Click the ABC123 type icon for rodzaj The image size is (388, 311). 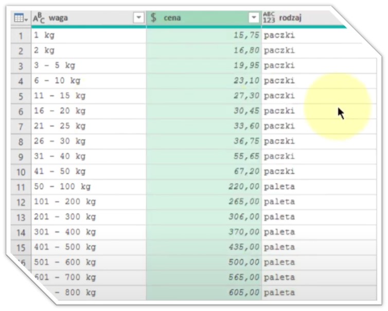tap(269, 18)
